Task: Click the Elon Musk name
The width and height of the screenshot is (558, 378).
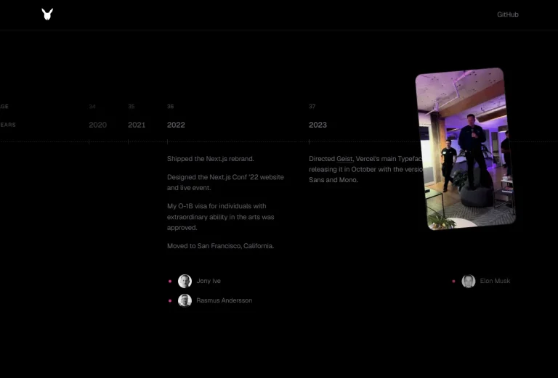Action: click(495, 281)
